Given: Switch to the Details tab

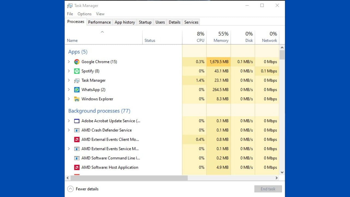Looking at the screenshot, I should tap(174, 22).
